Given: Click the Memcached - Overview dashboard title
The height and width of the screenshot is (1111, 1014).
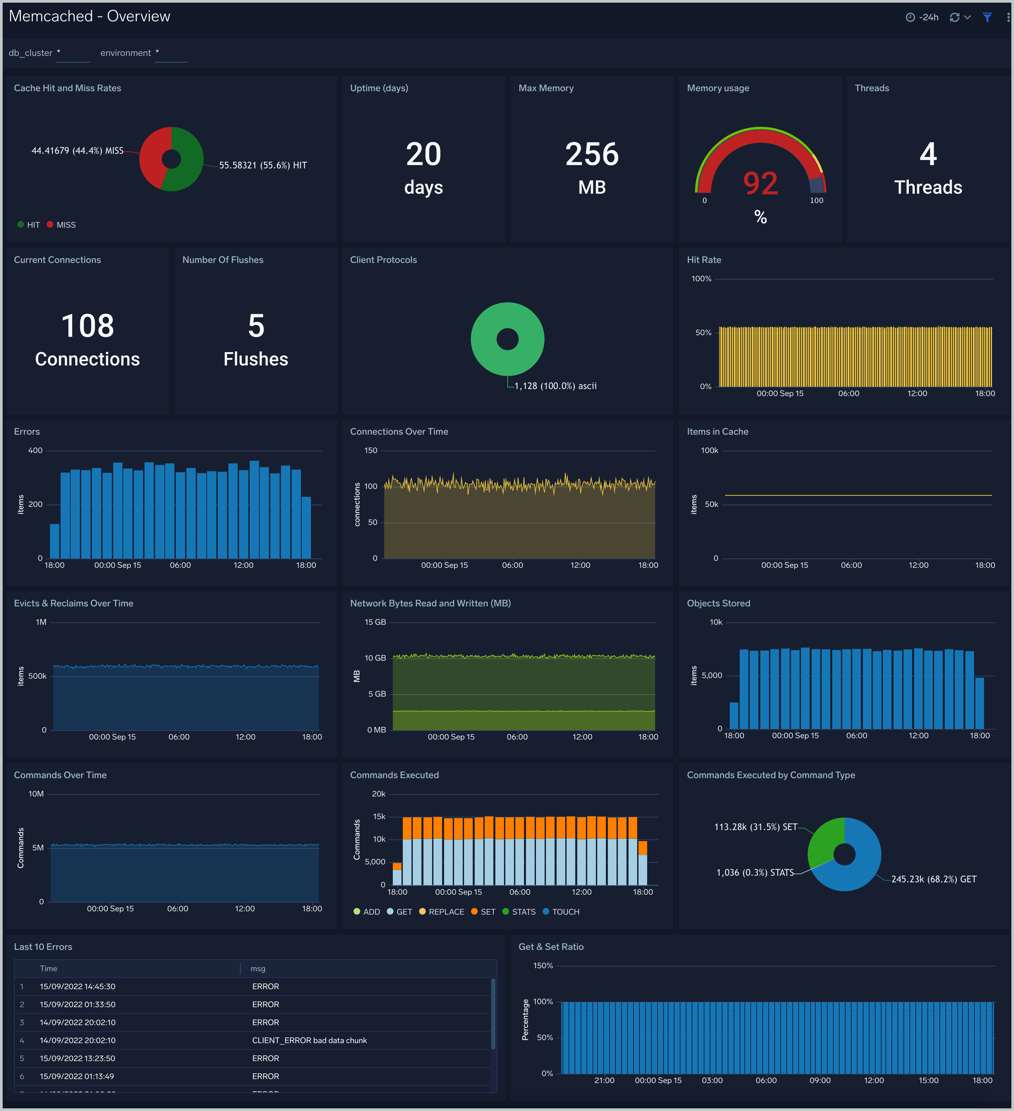Looking at the screenshot, I should pos(89,17).
